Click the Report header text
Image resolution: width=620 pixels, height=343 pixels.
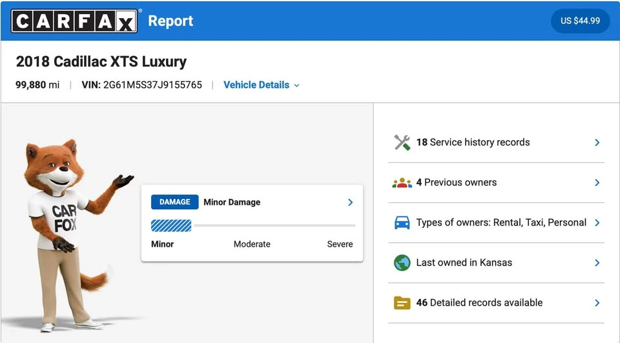coord(170,21)
